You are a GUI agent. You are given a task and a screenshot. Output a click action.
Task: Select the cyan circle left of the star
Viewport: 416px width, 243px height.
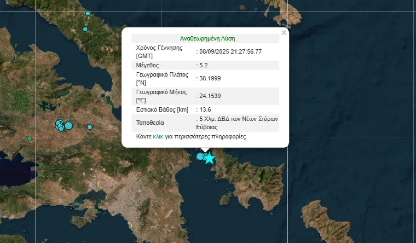[200, 156]
